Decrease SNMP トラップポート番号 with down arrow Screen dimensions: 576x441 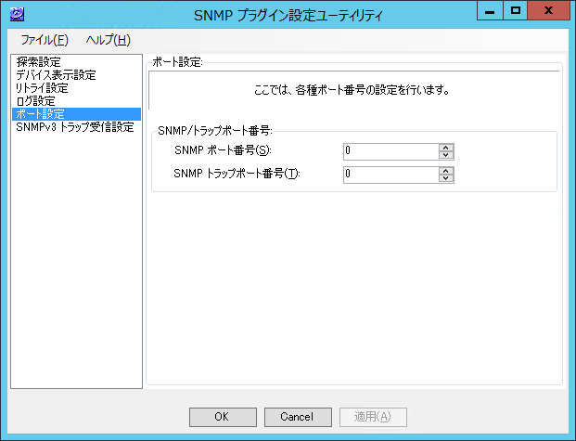click(x=446, y=178)
